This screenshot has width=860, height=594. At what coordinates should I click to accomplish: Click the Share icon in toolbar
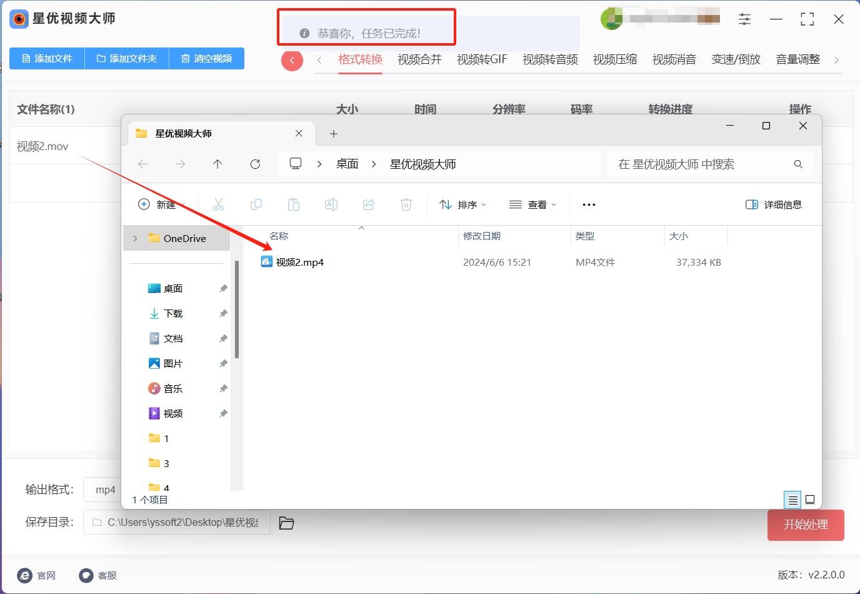369,204
